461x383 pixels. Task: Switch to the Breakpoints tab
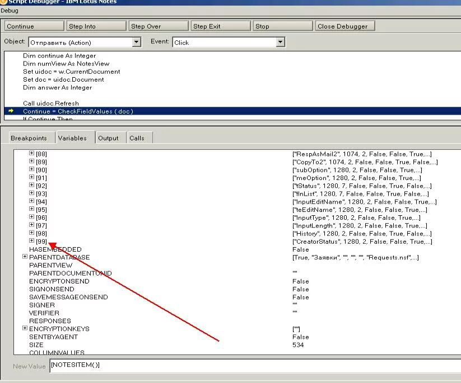(29, 138)
